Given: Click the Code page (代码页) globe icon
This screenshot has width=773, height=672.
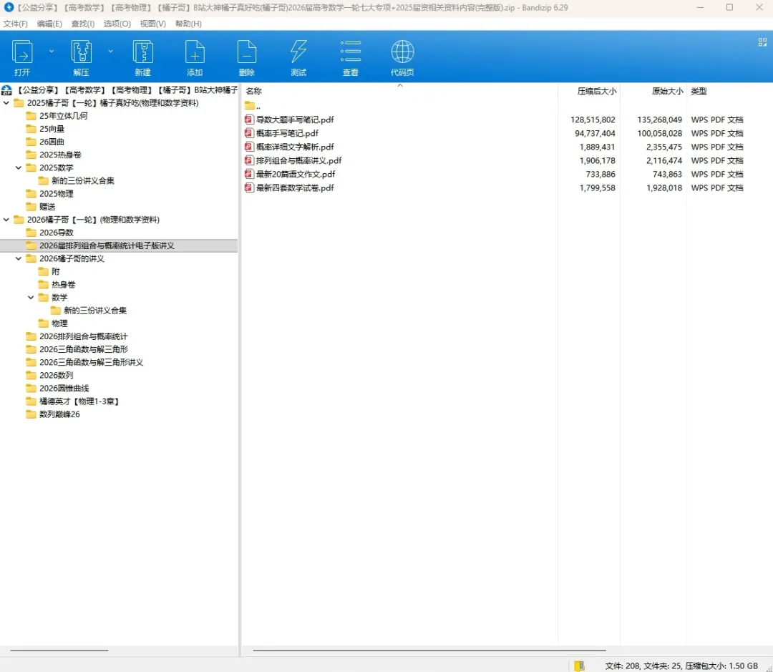Looking at the screenshot, I should [x=402, y=52].
